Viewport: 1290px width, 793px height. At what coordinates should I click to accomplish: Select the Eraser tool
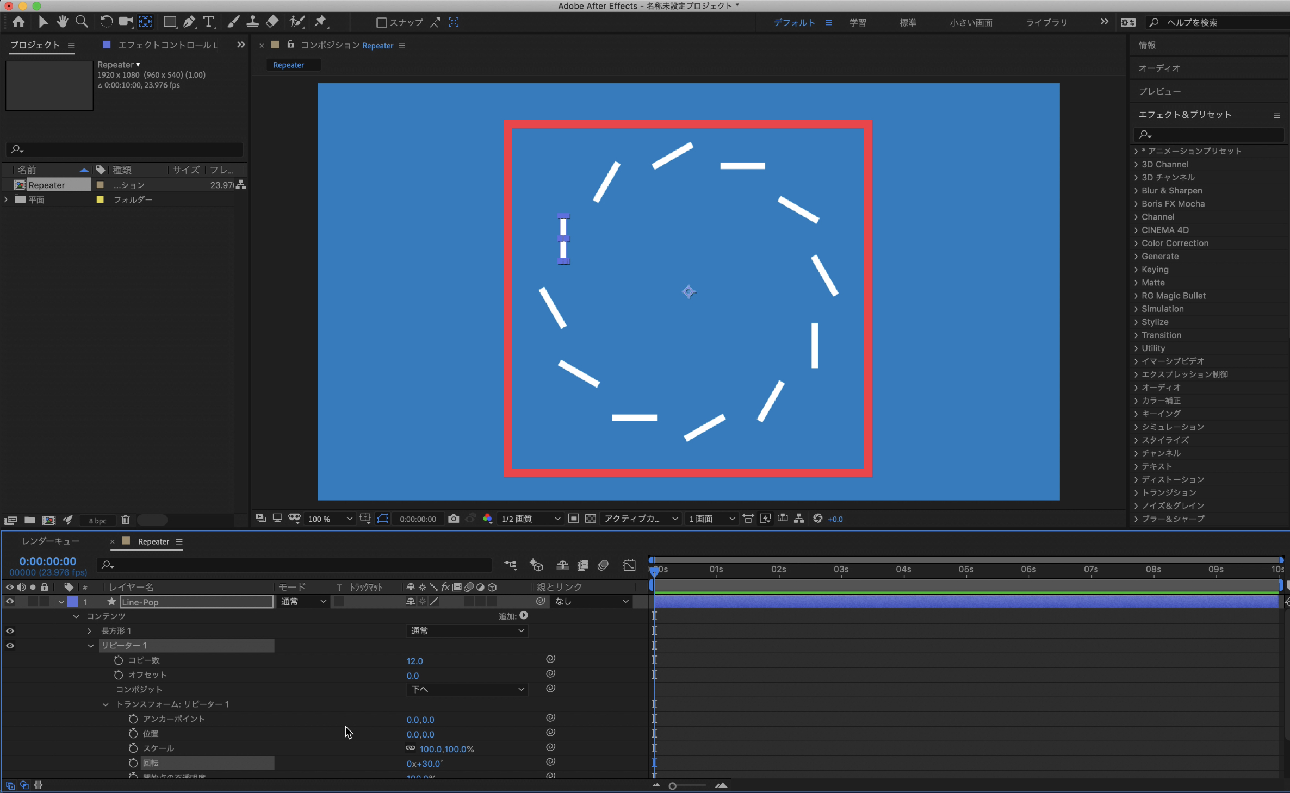pos(272,22)
